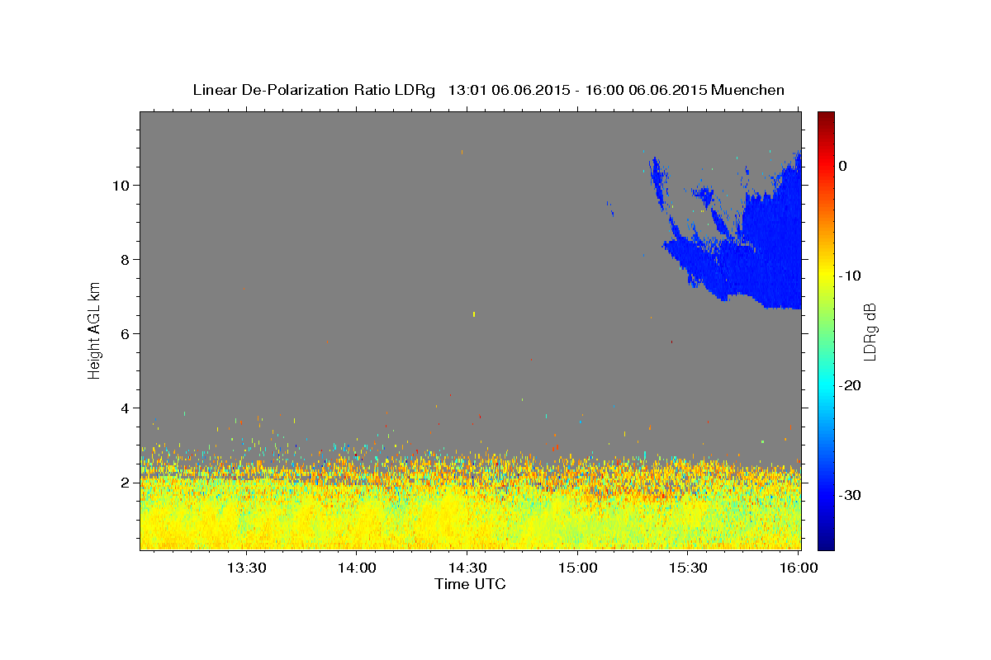Click the 'Time UTC' axis label
Viewport: 991px width, 660px height.
pyautogui.click(x=470, y=585)
